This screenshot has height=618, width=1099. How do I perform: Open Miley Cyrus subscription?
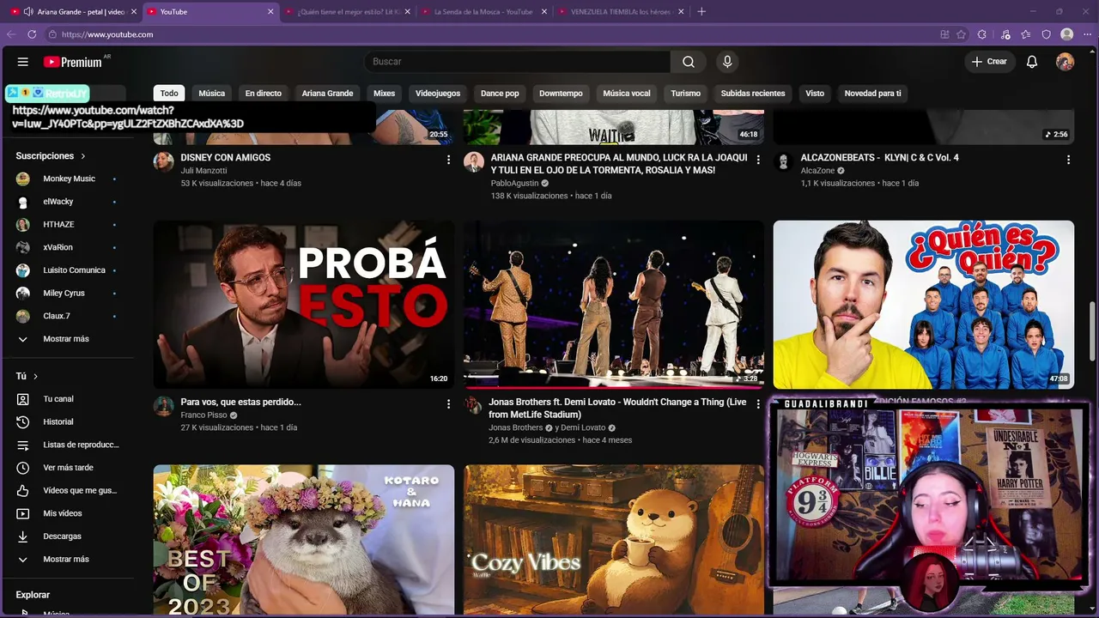point(66,294)
